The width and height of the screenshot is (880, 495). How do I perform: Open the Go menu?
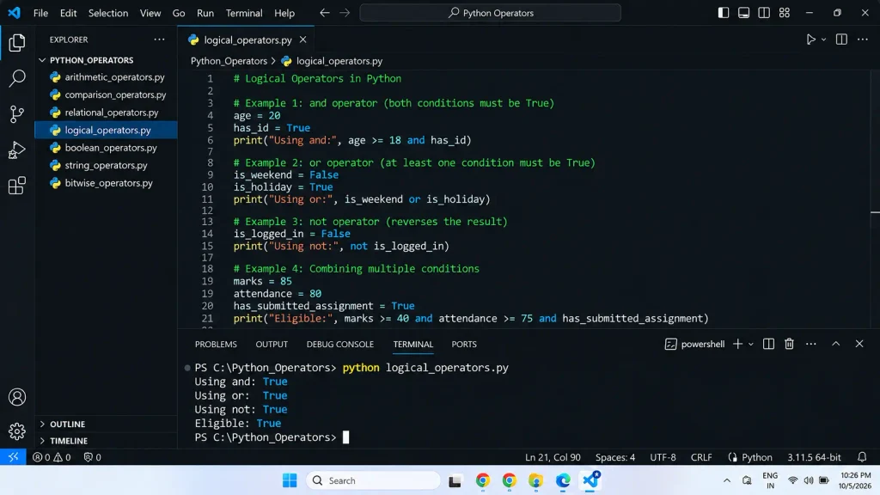[x=179, y=13]
